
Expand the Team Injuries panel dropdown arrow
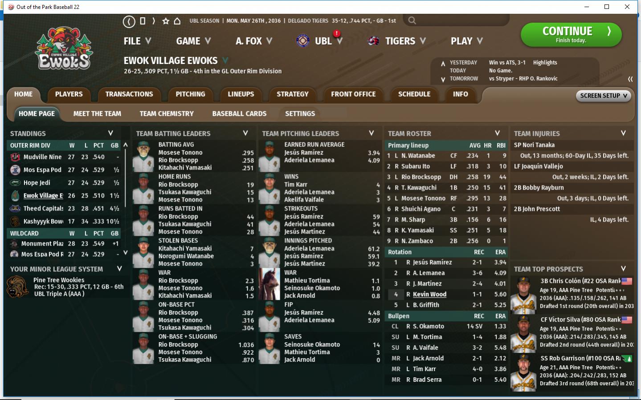[624, 133]
